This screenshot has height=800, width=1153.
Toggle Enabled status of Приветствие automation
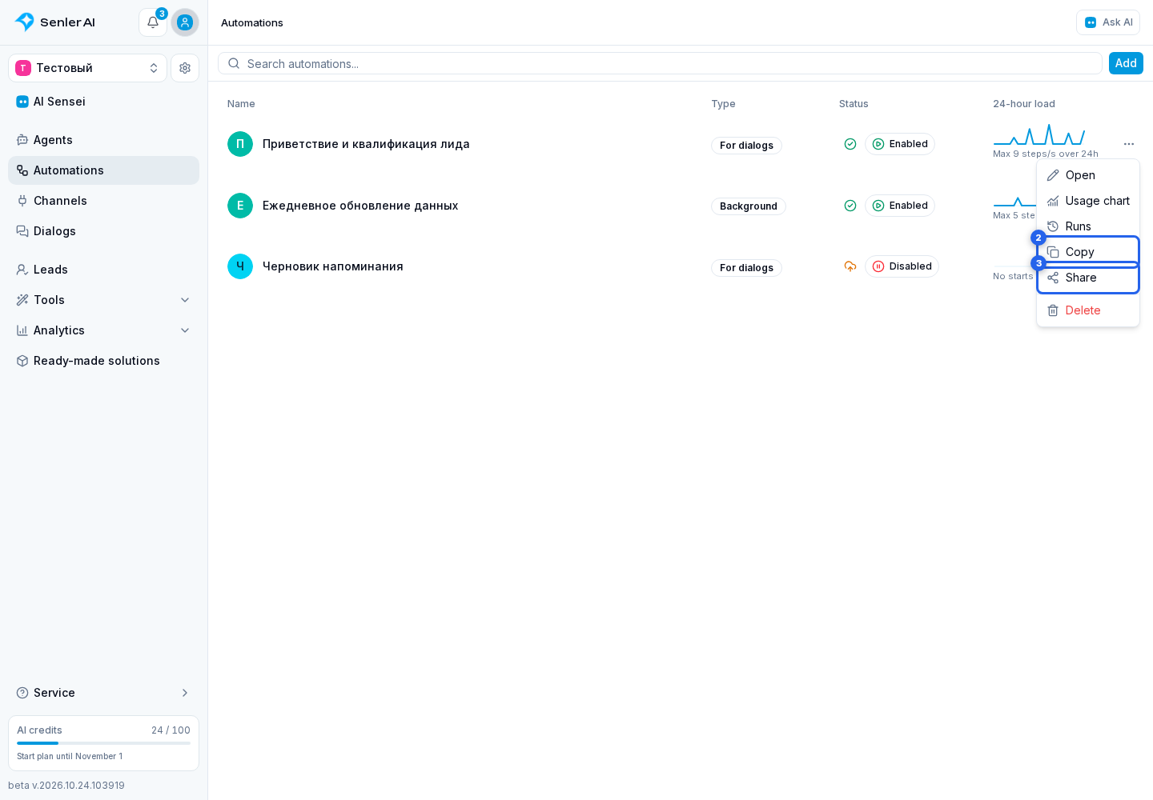pos(900,144)
